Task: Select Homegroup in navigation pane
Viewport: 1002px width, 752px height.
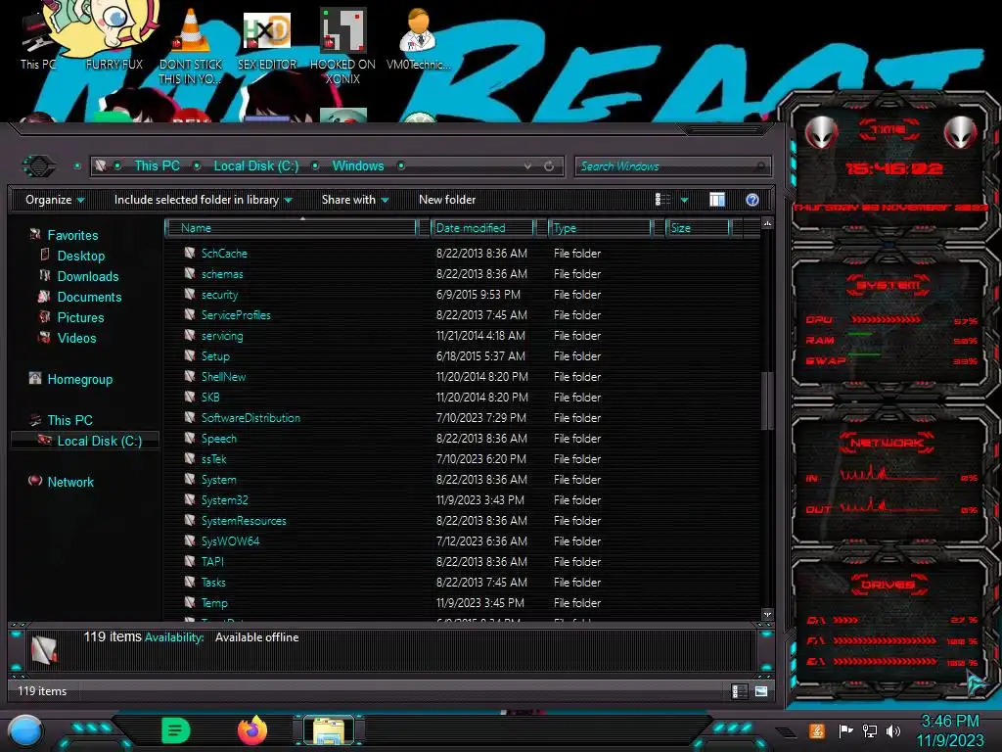Action: [x=80, y=379]
